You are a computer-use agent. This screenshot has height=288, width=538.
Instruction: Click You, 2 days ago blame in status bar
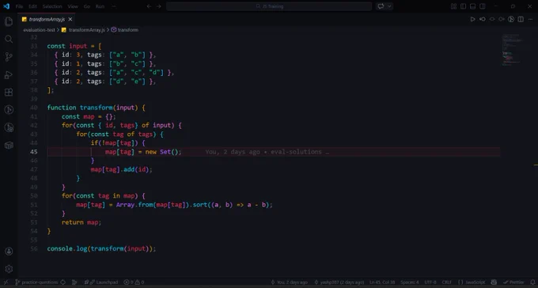[290, 282]
